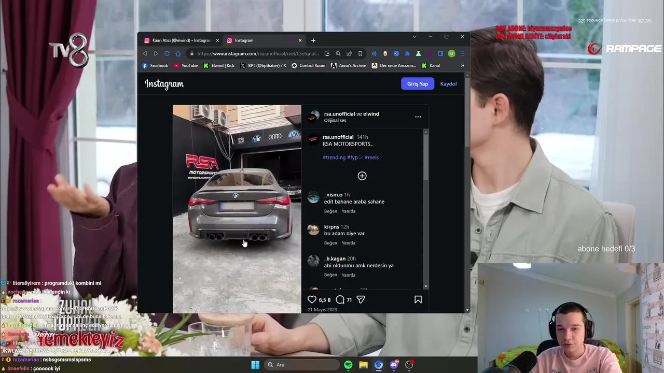Like the _b.kagan comment via Beğen
This screenshot has height=373, width=664.
pyautogui.click(x=330, y=275)
